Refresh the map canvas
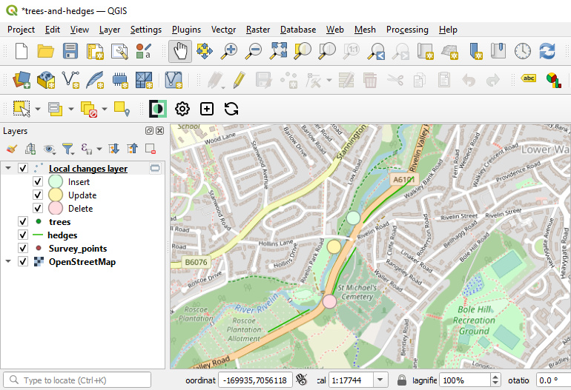 click(x=547, y=51)
